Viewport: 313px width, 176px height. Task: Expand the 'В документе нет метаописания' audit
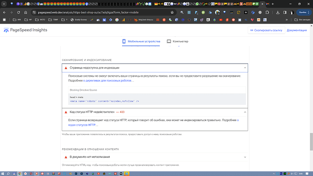tap(245, 157)
